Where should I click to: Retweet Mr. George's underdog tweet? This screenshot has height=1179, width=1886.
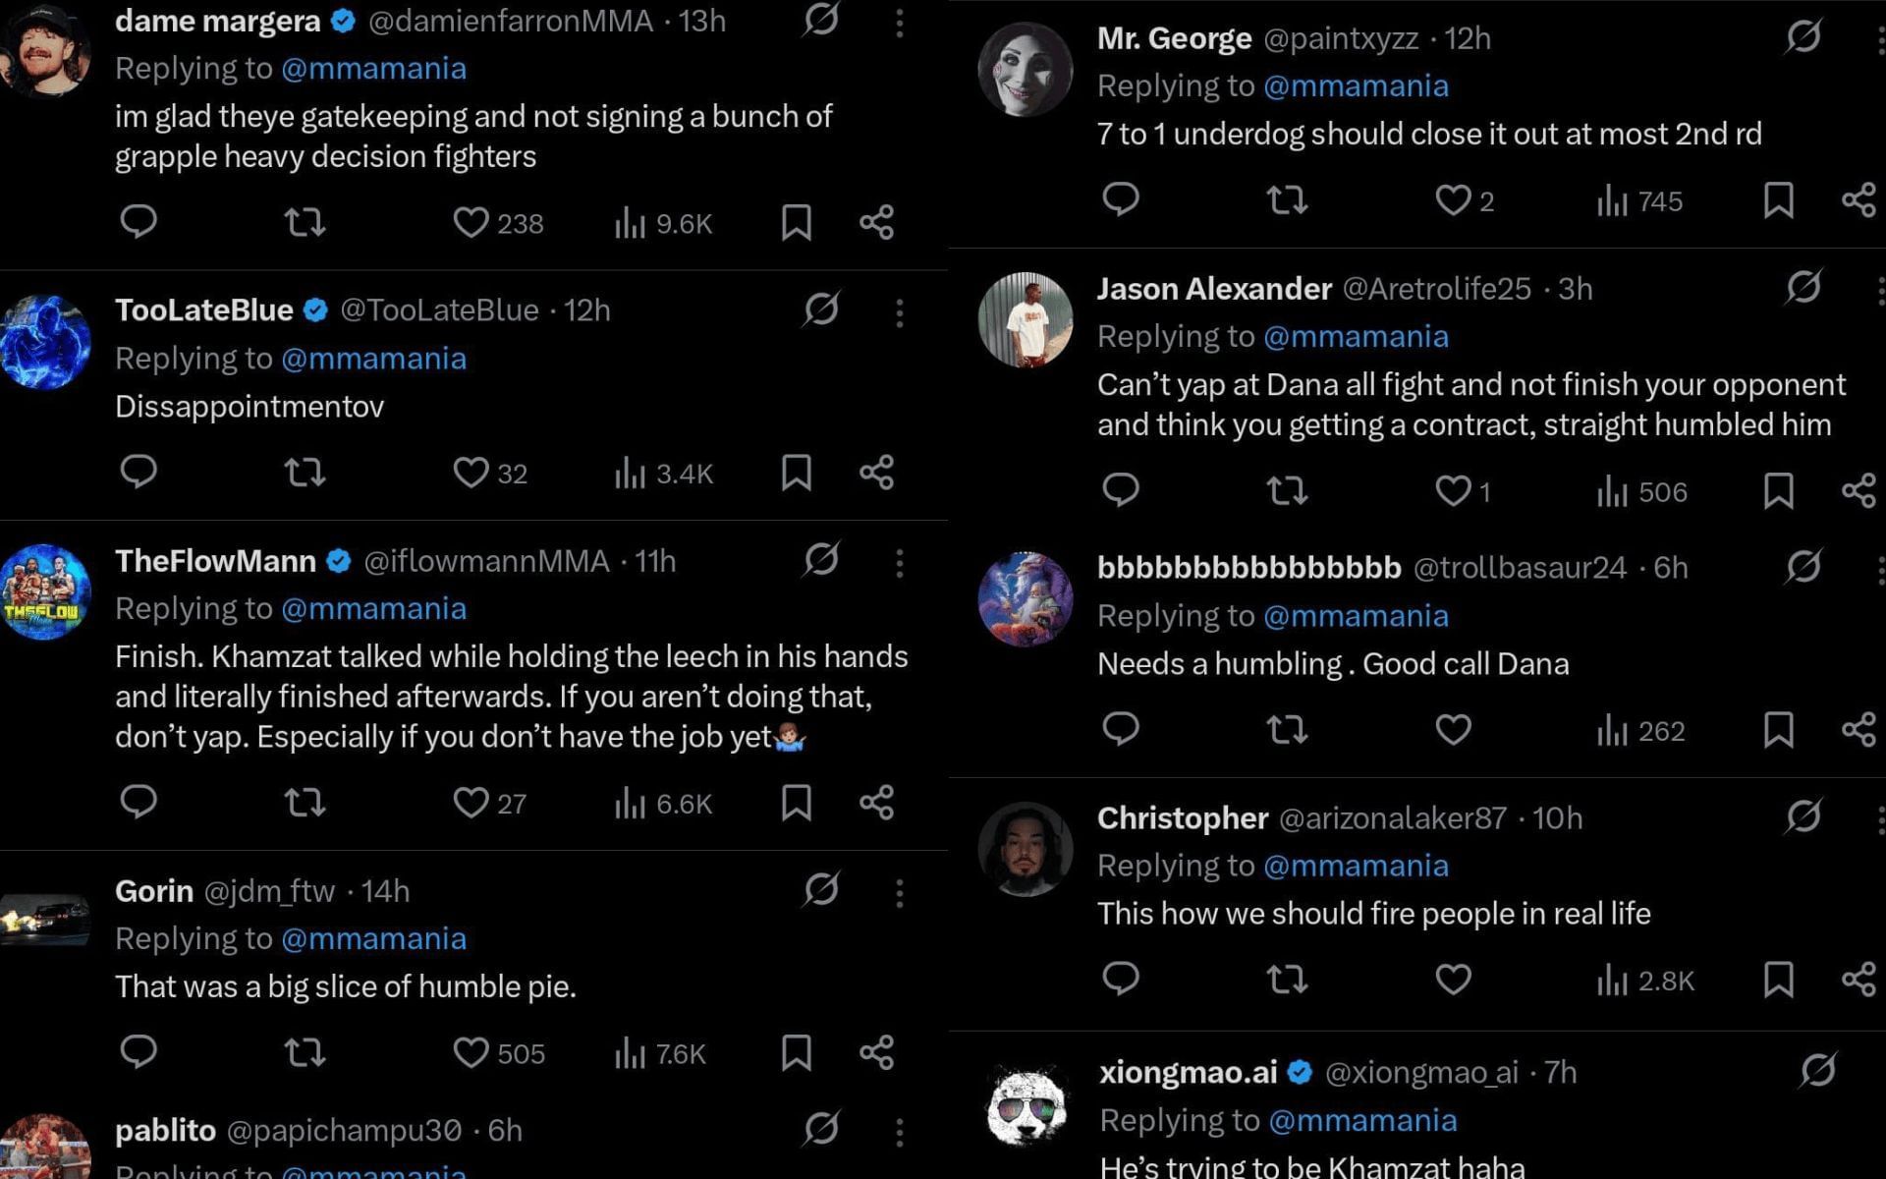click(1287, 200)
